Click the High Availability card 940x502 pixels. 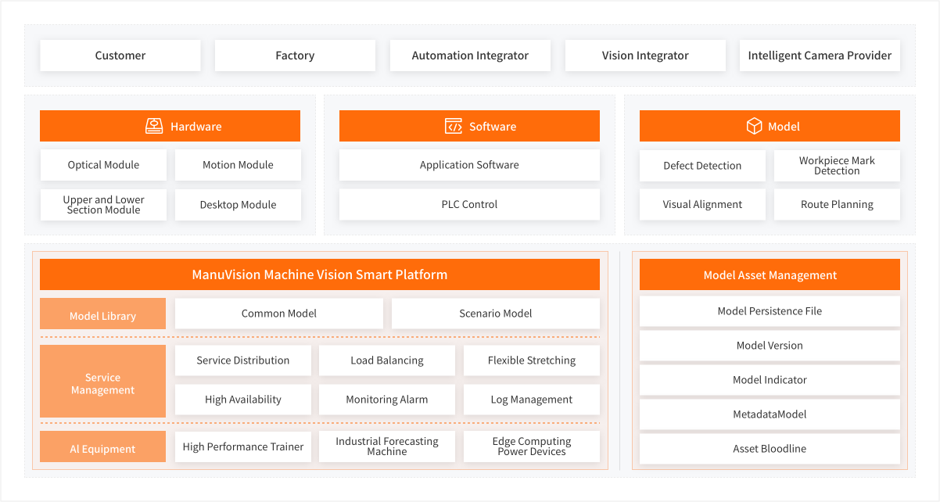(x=243, y=400)
